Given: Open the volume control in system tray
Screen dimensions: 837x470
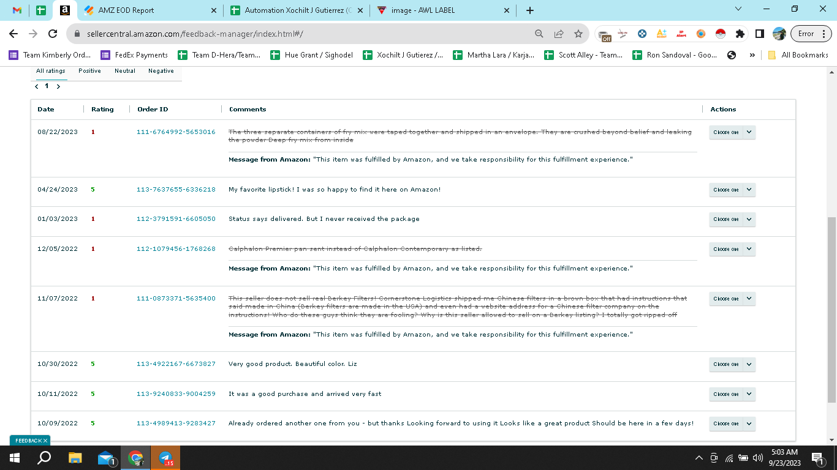Looking at the screenshot, I should click(757, 458).
